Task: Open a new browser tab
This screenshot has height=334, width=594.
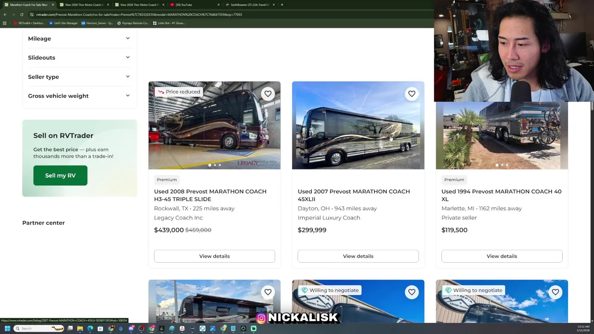Action: (282, 5)
